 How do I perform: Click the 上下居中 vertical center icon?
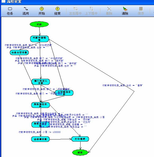click(x=91, y=9)
